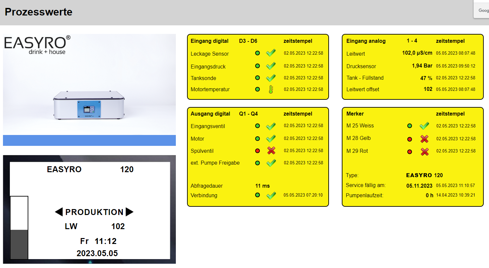The width and height of the screenshot is (489, 268).
Task: Click the Tank - Füllstand value 47 %
Action: (426, 78)
